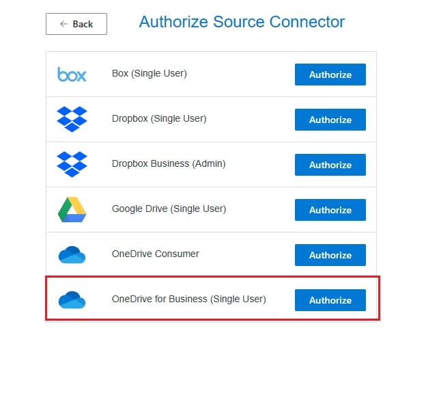
Task: Select 'OneDrive for Business (Single User)' label
Action: (x=189, y=299)
